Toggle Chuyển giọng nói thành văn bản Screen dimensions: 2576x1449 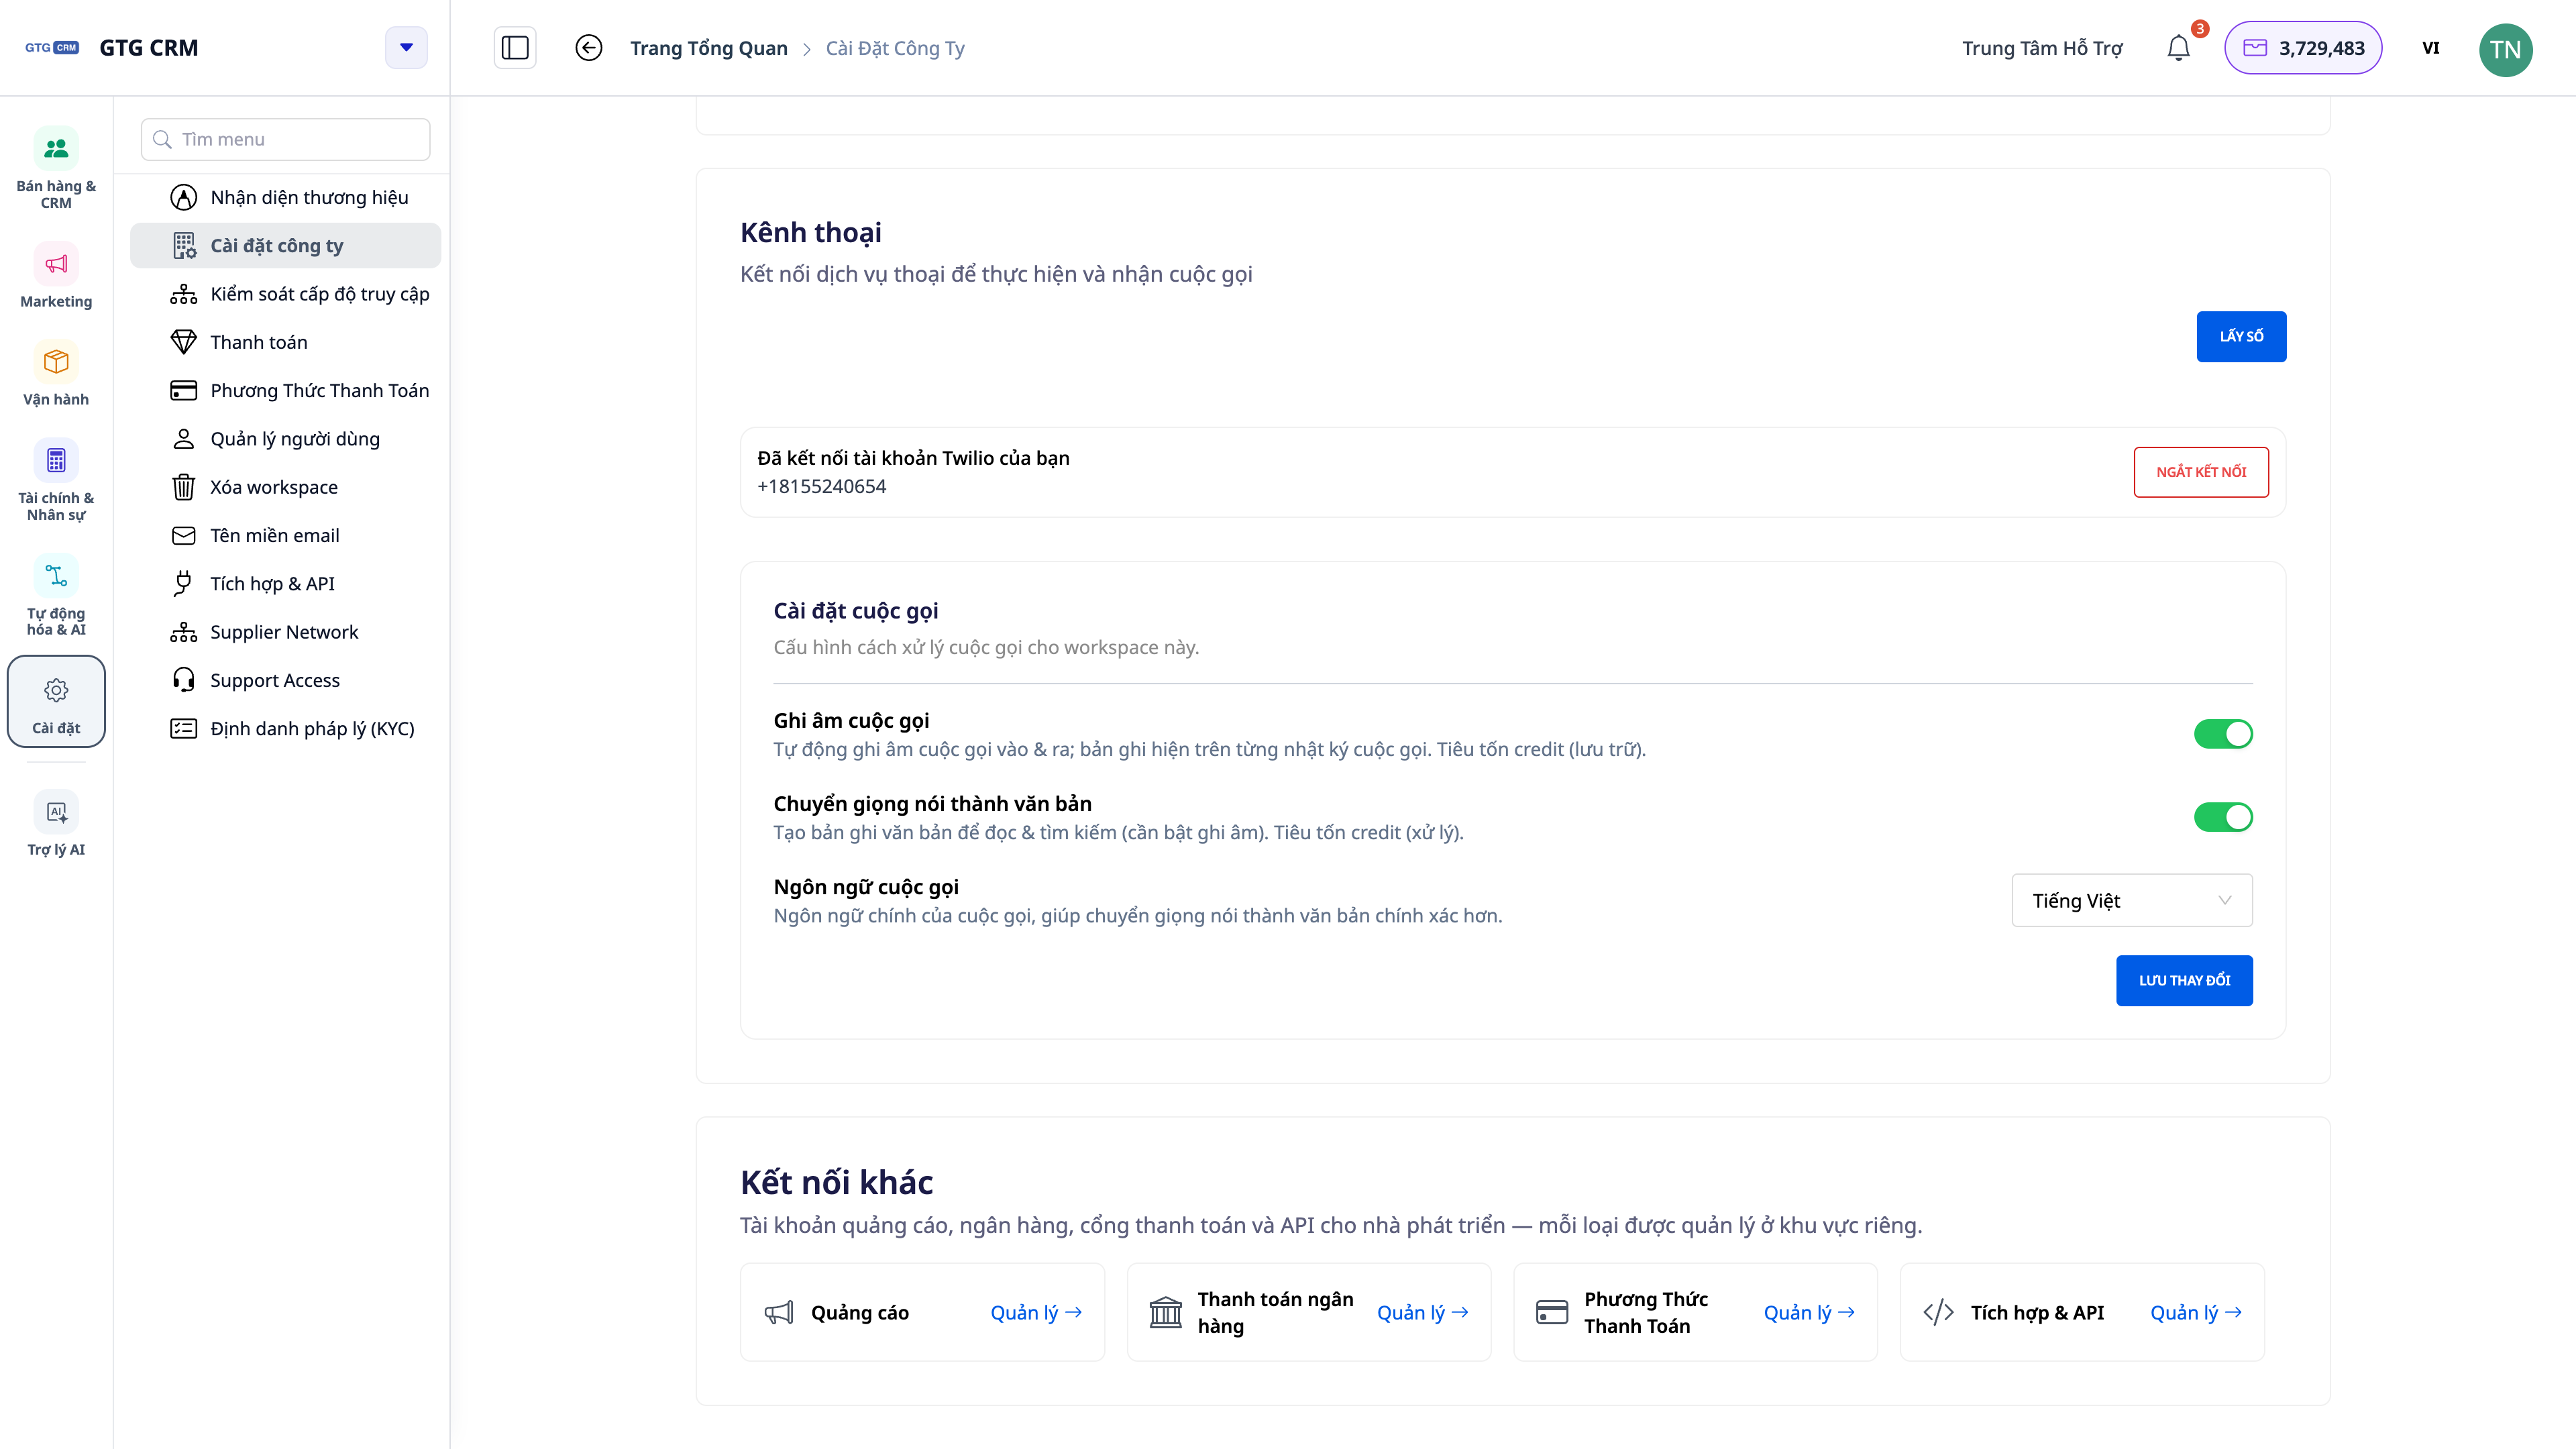(x=2223, y=817)
